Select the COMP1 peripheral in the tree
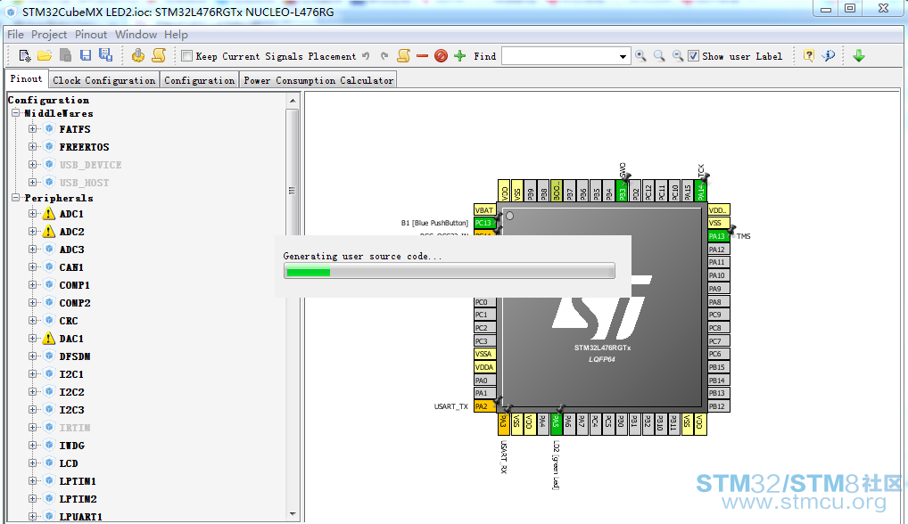Screen dimensions: 908x524 click(x=75, y=285)
